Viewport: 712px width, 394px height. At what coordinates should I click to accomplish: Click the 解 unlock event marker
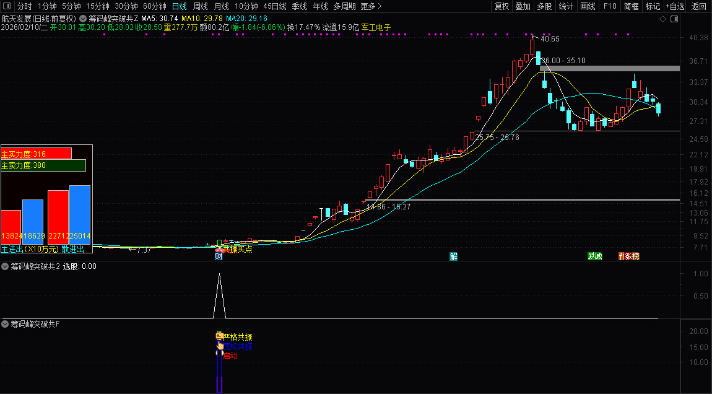pyautogui.click(x=453, y=256)
